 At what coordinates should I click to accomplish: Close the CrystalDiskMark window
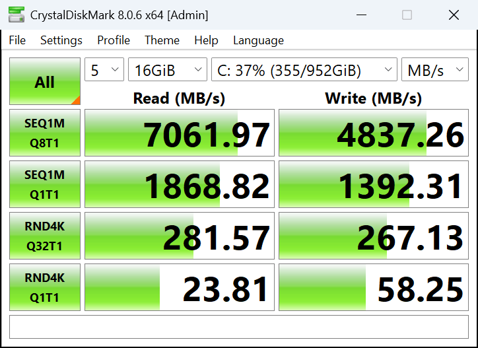454,15
